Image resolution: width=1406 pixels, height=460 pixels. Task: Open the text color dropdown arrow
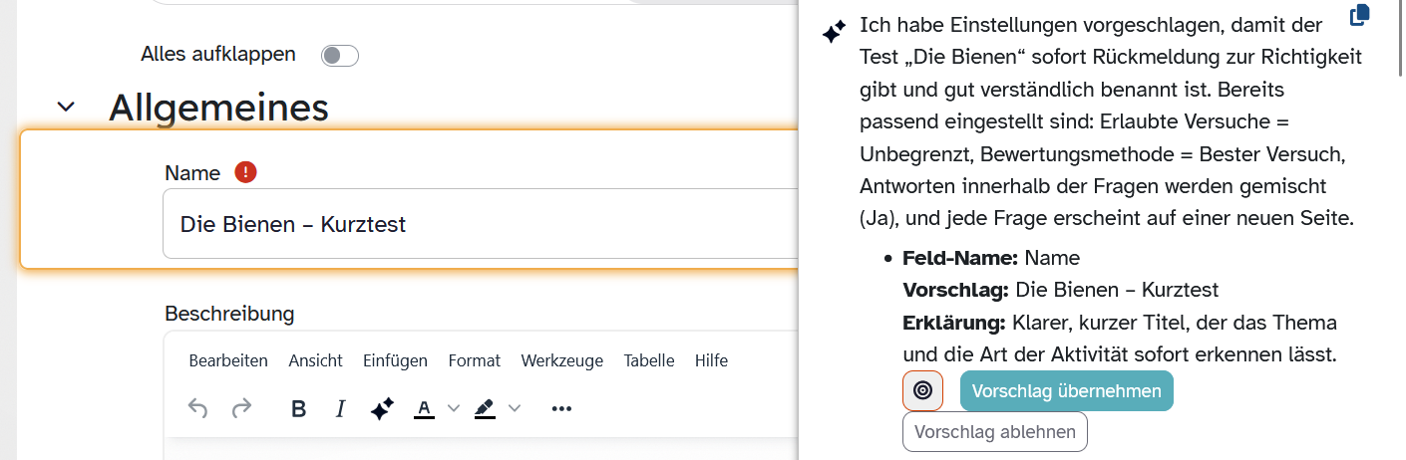pyautogui.click(x=454, y=408)
